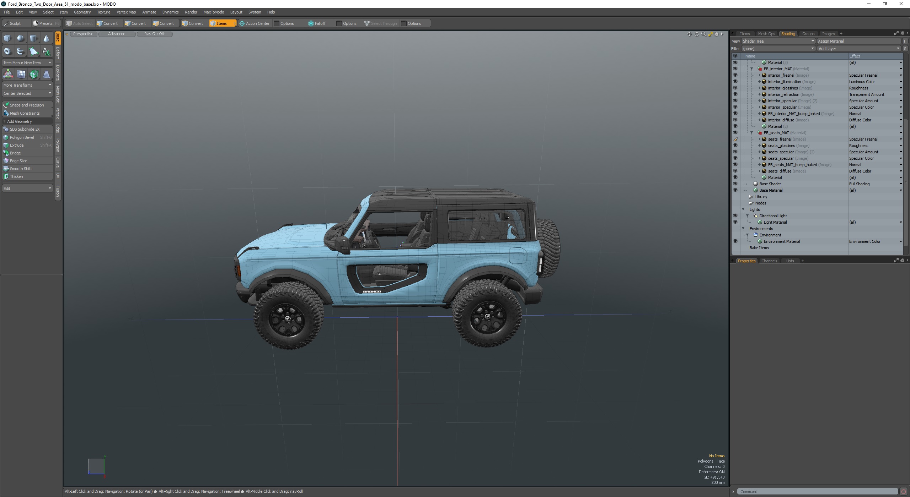Viewport: 910px width, 497px height.
Task: Open Item Menu: New Item dropdown
Action: click(x=27, y=63)
